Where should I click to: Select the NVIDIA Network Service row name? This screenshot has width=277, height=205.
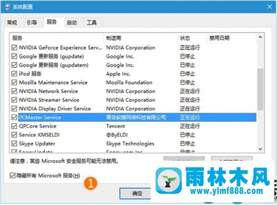click(x=48, y=91)
